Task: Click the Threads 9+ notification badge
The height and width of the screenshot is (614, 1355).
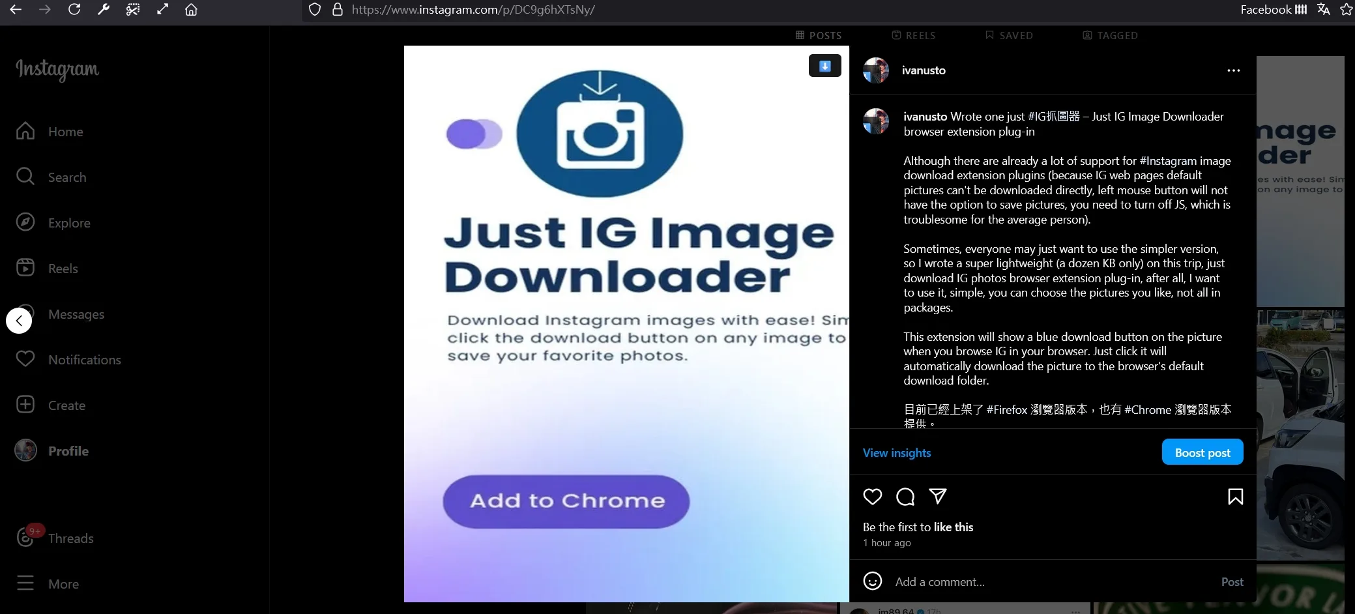Action: [x=35, y=531]
